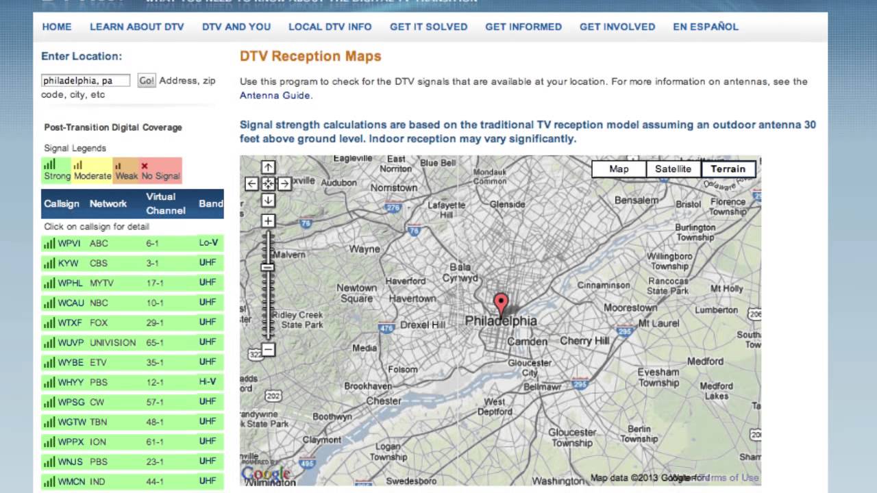This screenshot has width=877, height=493.
Task: Click the DTV Reception Maps heading
Action: [x=310, y=56]
